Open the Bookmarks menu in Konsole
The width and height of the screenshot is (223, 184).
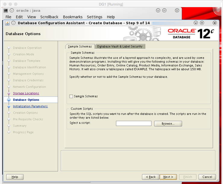[73, 17]
